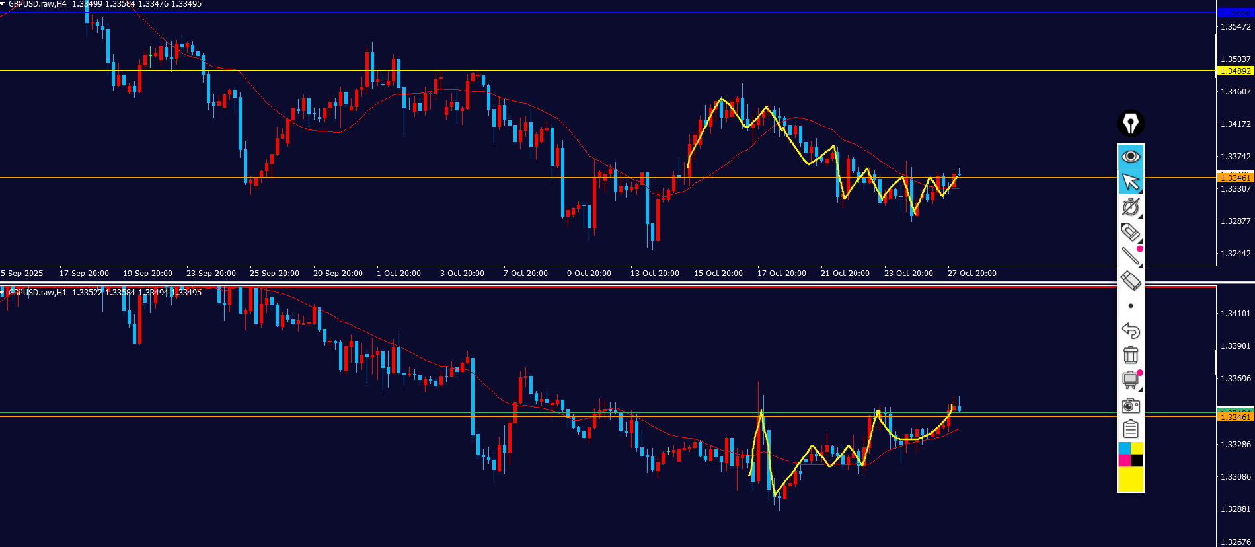The width and height of the screenshot is (1255, 547).
Task: Pick the magenta color swatch
Action: click(1124, 460)
